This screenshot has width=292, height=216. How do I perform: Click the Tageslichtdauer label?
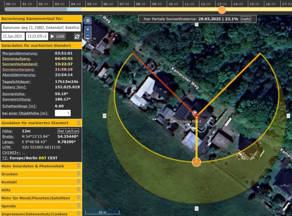(x=17, y=82)
